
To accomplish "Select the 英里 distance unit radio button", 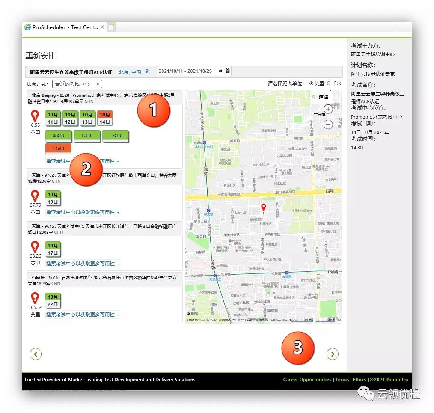I will tap(311, 83).
